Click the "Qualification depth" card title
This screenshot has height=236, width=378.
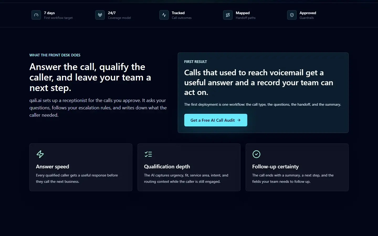pyautogui.click(x=167, y=167)
